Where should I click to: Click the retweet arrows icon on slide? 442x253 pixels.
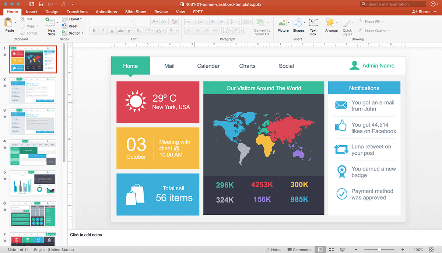(341, 150)
